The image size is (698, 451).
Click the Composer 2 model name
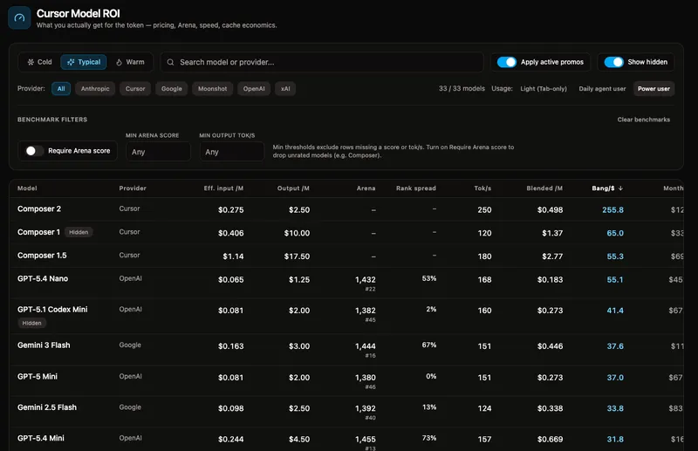coord(39,208)
